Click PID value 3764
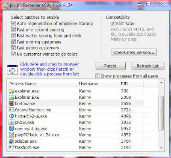171x158 pixels. coord(126,141)
